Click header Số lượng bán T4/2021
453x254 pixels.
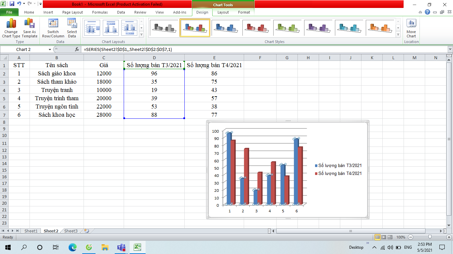pyautogui.click(x=214, y=65)
